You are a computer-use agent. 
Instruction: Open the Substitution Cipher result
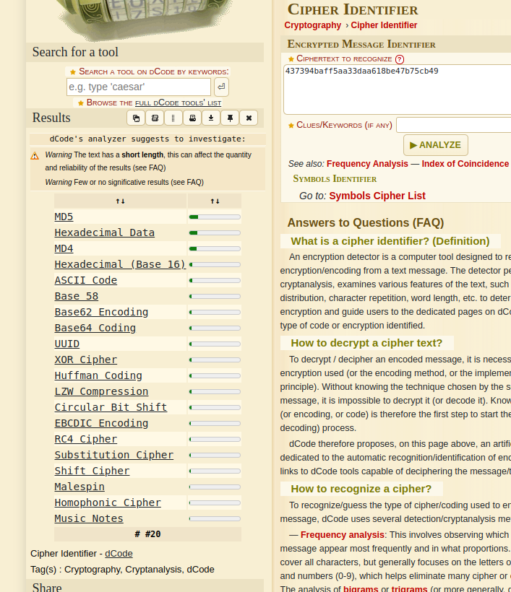tap(113, 455)
